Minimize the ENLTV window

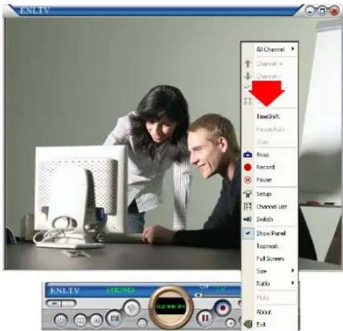click(x=310, y=11)
